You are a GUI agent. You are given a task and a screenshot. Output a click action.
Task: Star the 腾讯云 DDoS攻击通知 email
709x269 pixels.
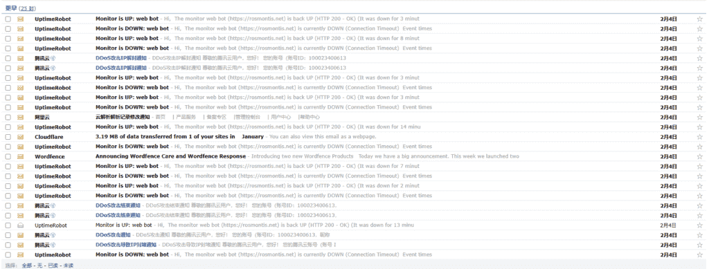click(x=700, y=235)
